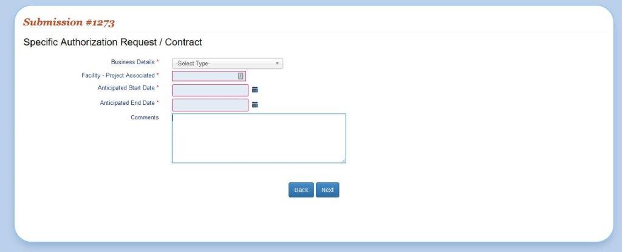Screen dimensions: 622x252
Task: Open the Anticipated Start Date calendar picker
Action: coord(255,90)
